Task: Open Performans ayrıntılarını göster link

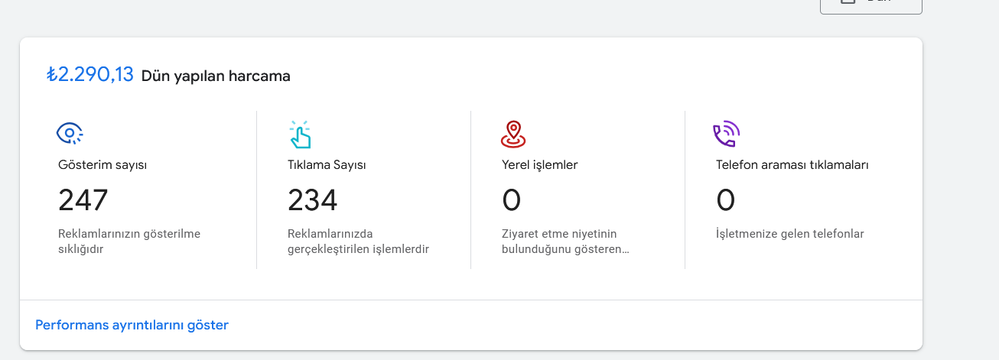Action: (132, 325)
